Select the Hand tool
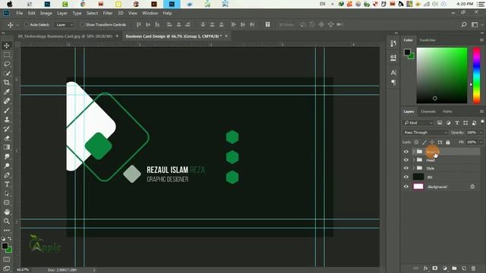486x273 pixels. 7,212
